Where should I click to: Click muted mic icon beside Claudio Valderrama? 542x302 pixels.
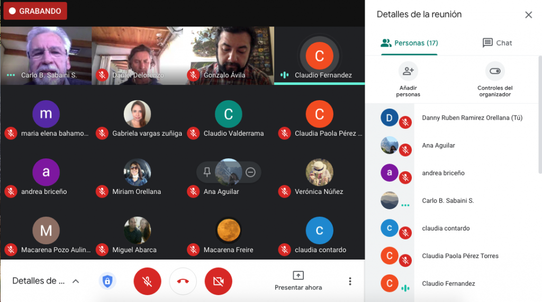tap(193, 133)
